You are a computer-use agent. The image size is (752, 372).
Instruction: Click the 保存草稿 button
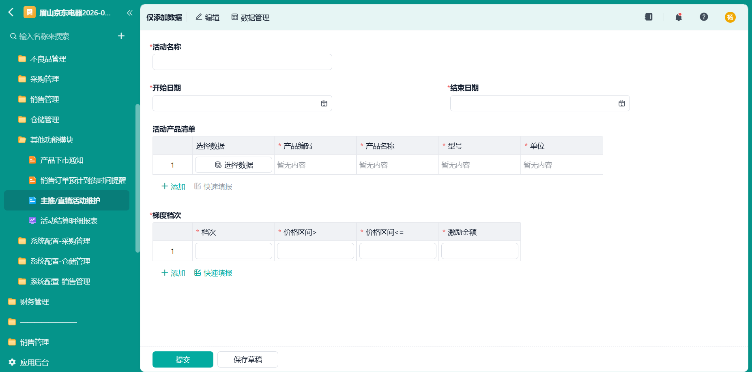pyautogui.click(x=248, y=359)
